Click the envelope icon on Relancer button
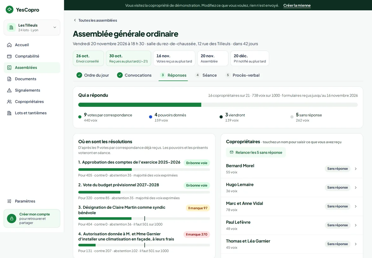 [x=232, y=152]
